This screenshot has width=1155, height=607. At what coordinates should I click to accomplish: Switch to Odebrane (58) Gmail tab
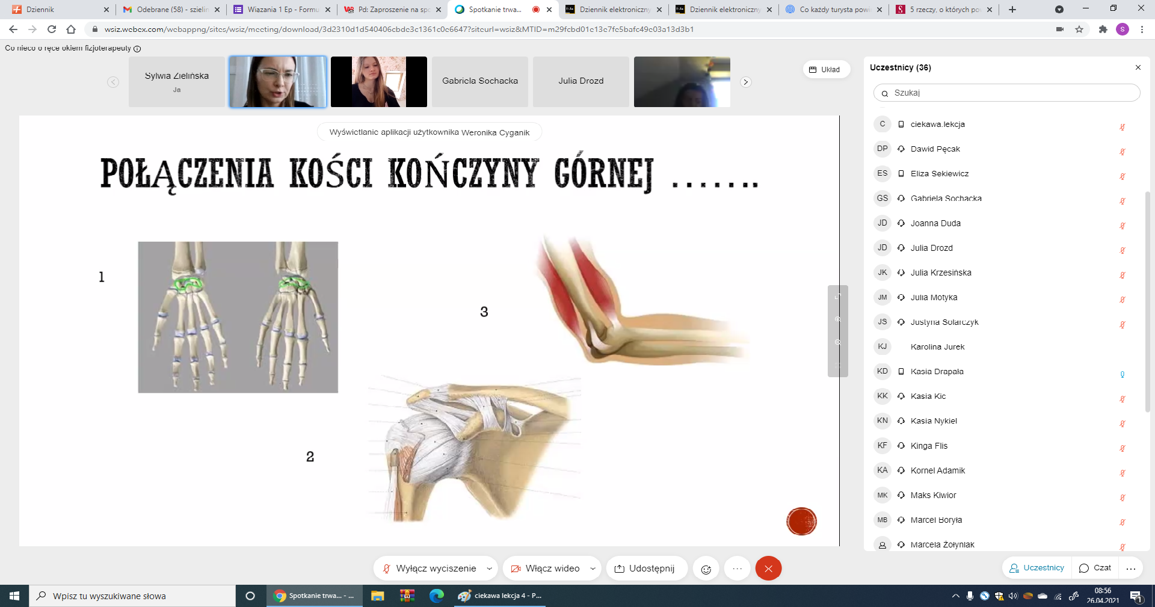pos(171,9)
